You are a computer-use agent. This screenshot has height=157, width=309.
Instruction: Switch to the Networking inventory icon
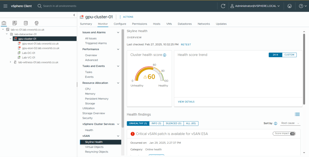pos(37,23)
